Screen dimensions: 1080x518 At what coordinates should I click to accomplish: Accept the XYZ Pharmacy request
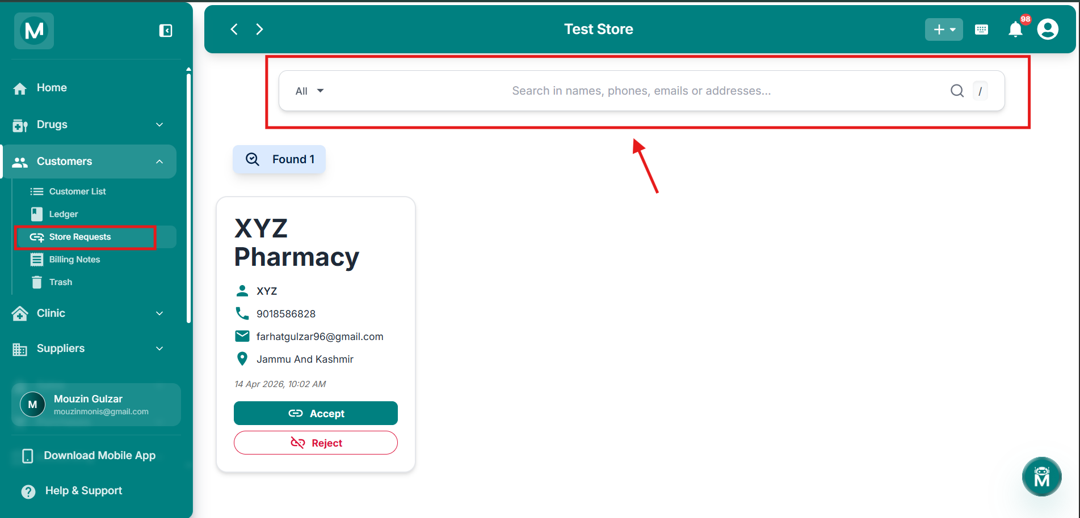coord(316,413)
